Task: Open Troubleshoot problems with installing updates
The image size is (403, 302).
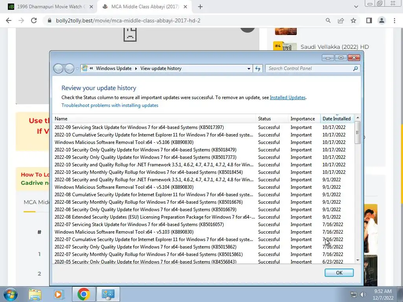Action: coord(110,105)
